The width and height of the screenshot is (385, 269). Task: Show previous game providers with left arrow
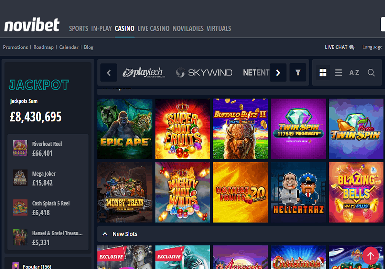109,73
